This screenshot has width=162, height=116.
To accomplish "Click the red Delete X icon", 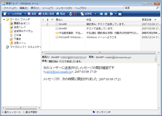I will point(75,14).
